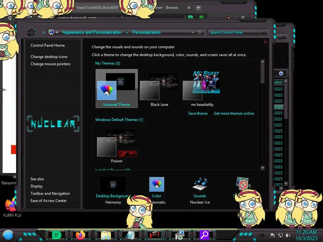The width and height of the screenshot is (323, 242).
Task: Select the Black June theme
Action: coord(159,88)
